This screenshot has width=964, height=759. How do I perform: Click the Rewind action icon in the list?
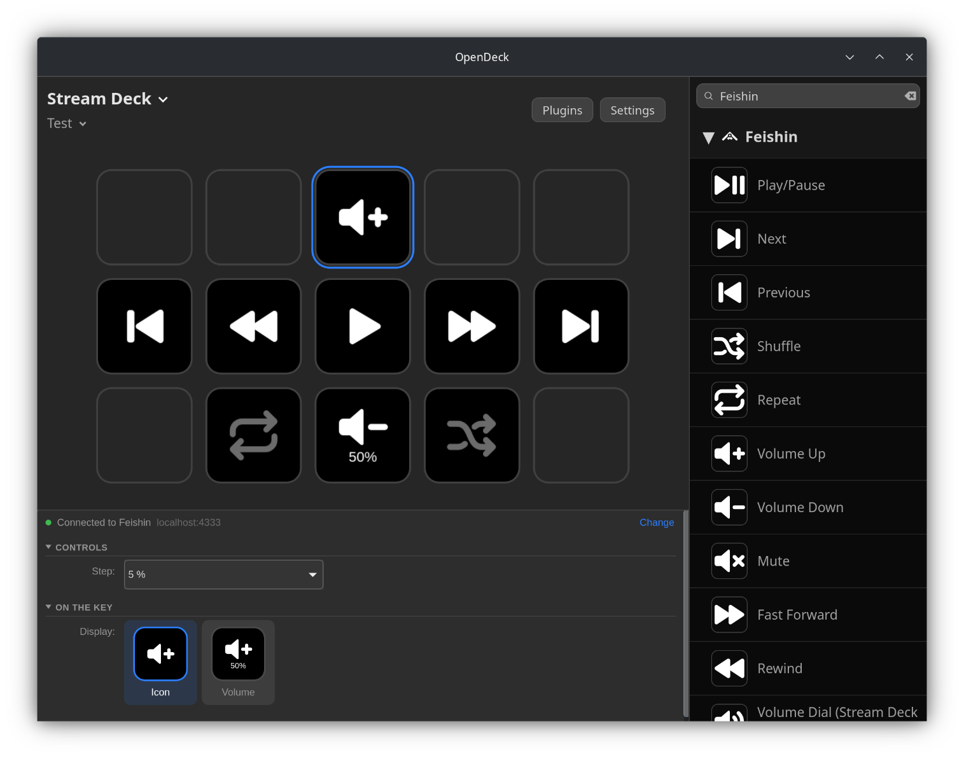729,668
